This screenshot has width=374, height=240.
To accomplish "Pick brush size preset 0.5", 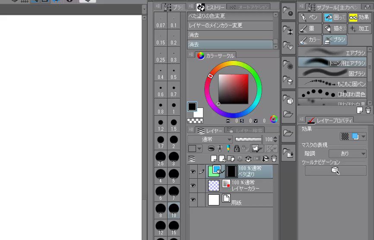I will [x=174, y=73].
